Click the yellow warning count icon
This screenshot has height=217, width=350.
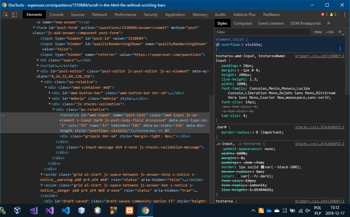pos(331,15)
